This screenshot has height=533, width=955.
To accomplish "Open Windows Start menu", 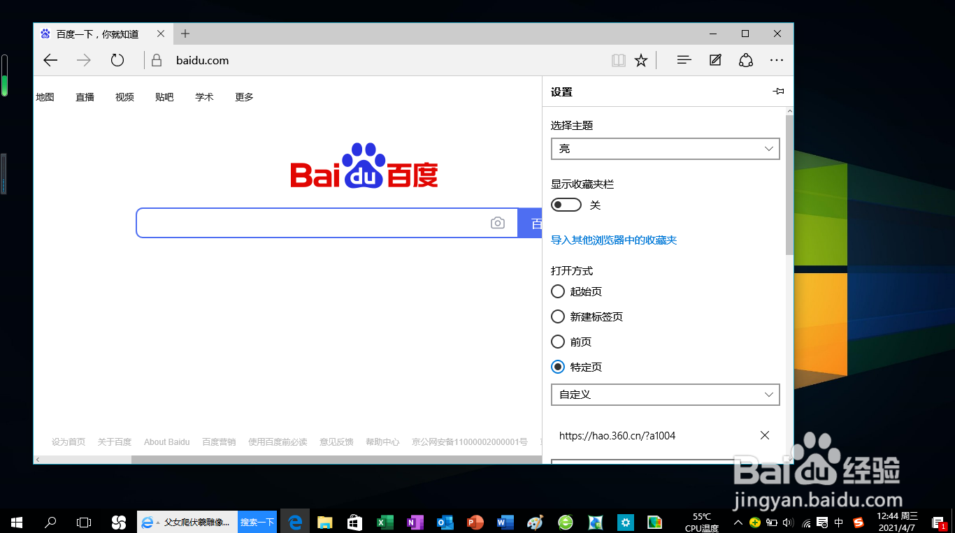I will pos(17,522).
